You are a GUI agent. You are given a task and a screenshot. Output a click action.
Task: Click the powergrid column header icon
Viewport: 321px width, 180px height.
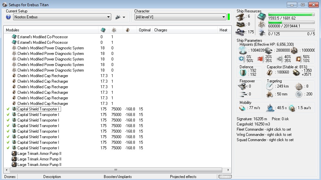click(x=114, y=30)
